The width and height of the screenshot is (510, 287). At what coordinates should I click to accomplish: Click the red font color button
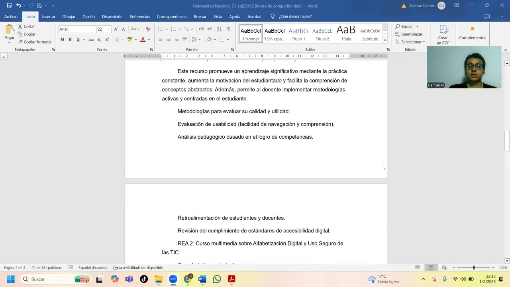(x=143, y=39)
